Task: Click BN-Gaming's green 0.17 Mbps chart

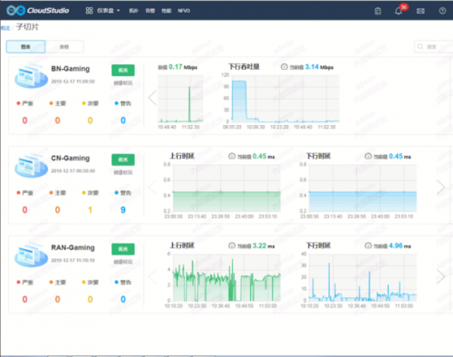Action: click(180, 99)
